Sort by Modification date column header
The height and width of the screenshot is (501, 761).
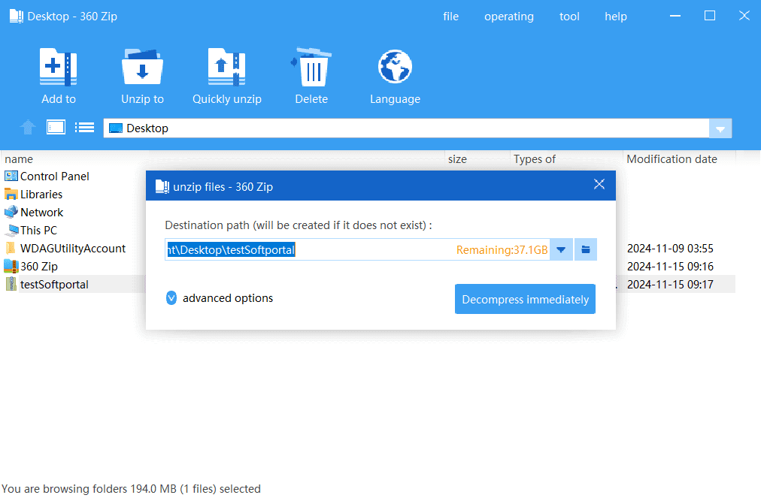pos(672,159)
